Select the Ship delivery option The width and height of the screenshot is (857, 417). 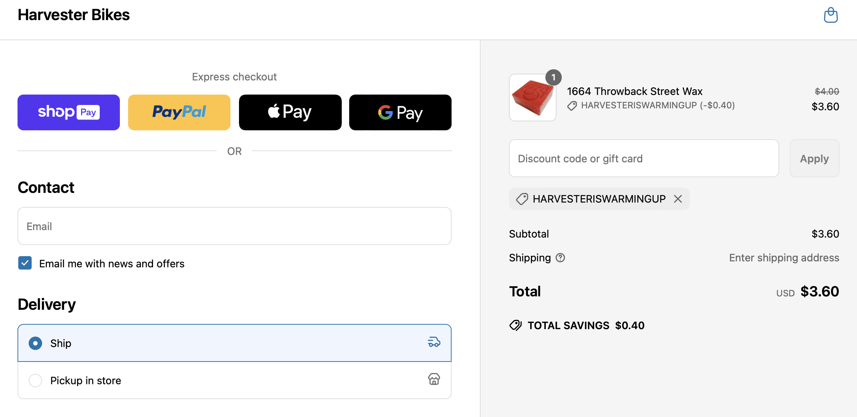[35, 343]
